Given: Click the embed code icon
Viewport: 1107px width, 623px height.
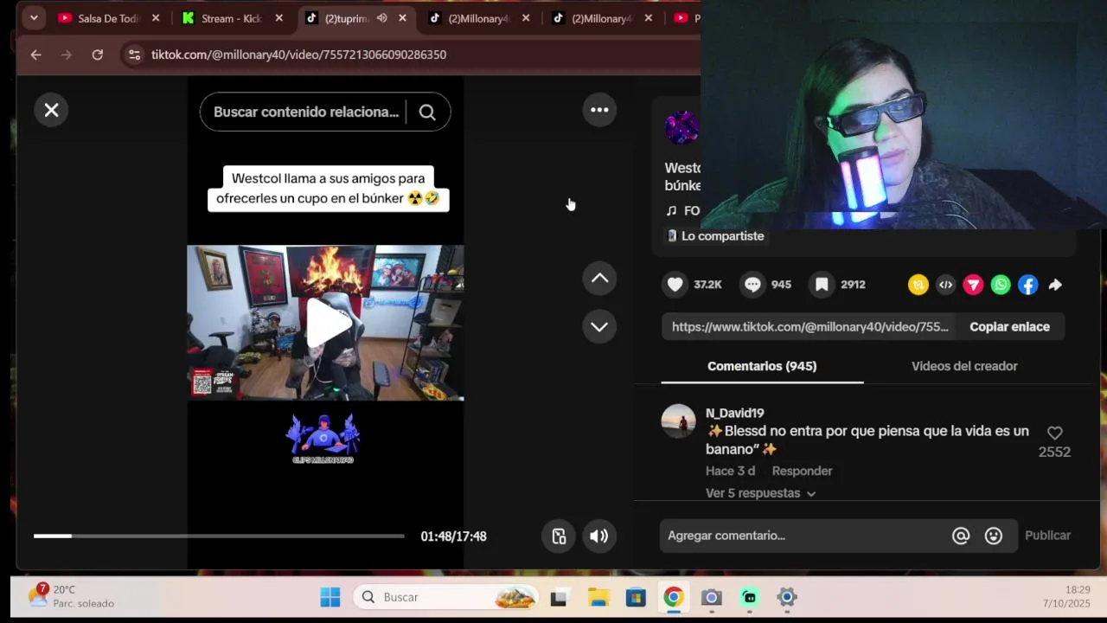Looking at the screenshot, I should 946,285.
